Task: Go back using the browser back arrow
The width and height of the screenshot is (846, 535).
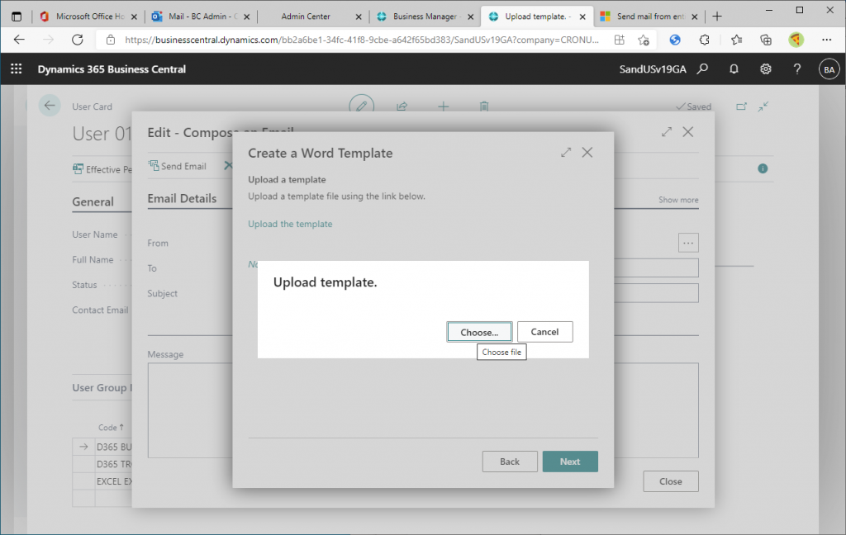Action: click(18, 40)
